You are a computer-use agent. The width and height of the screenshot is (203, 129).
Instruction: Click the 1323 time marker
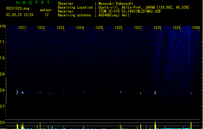60,28
